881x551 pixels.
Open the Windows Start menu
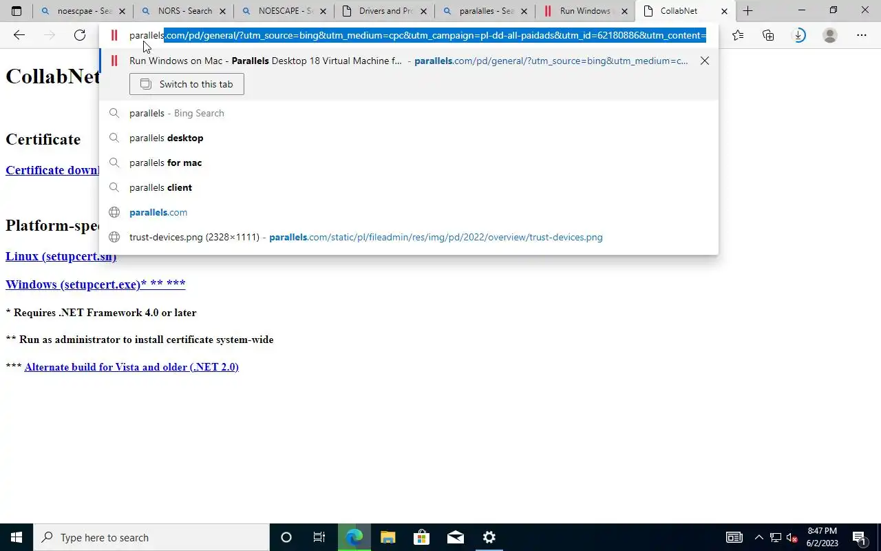pos(17,537)
